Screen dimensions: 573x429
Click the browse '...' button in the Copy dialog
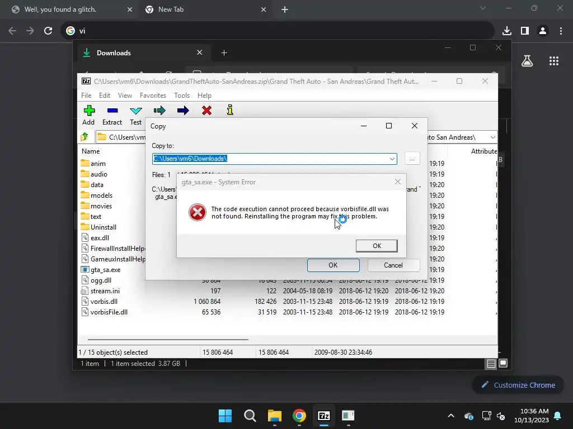(x=412, y=159)
